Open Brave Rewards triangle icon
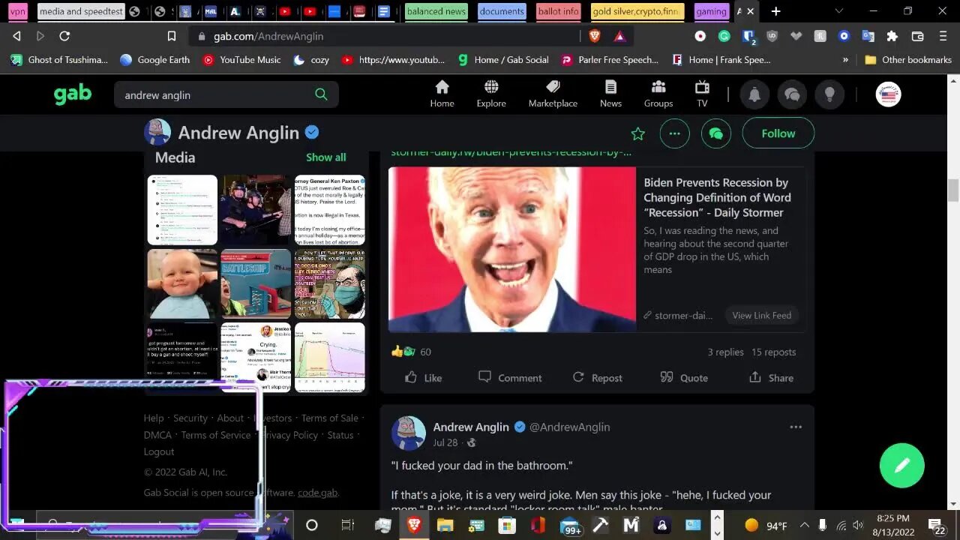This screenshot has height=540, width=960. click(x=619, y=36)
